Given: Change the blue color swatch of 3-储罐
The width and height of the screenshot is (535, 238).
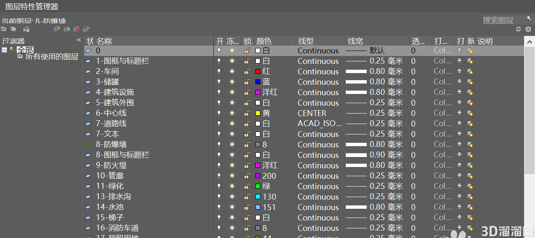Looking at the screenshot, I should coord(258,82).
